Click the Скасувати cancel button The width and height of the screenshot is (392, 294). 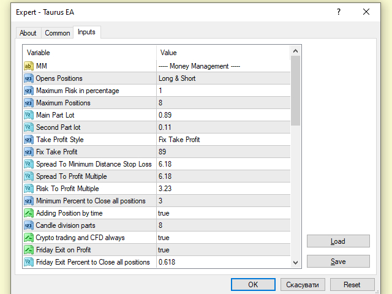(x=303, y=284)
